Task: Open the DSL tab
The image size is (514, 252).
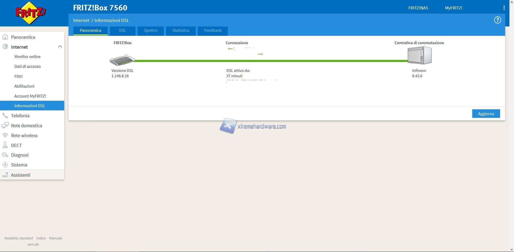Action: 122,30
